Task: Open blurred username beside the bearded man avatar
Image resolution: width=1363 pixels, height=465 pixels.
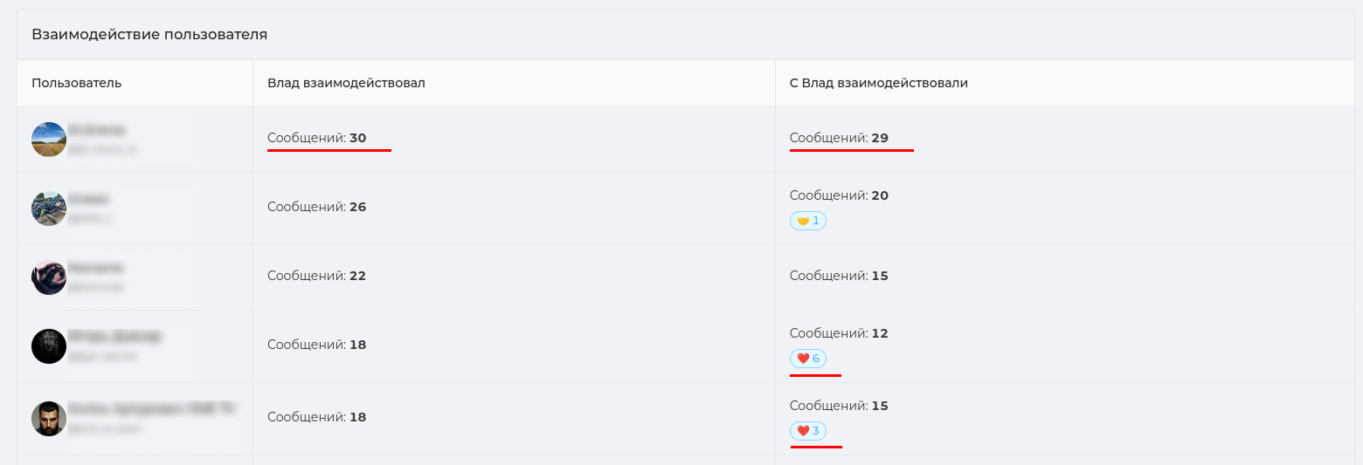Action: click(x=152, y=408)
